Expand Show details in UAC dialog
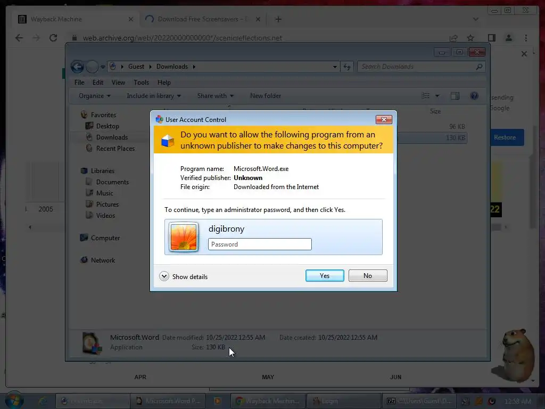Image resolution: width=545 pixels, height=409 pixels. 184,276
